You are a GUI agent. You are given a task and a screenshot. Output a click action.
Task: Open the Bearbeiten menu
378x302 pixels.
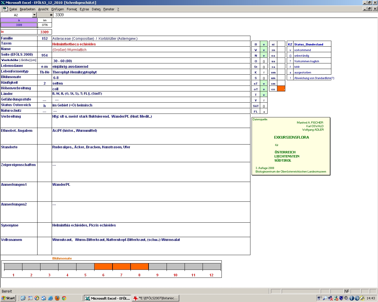[x=27, y=9]
